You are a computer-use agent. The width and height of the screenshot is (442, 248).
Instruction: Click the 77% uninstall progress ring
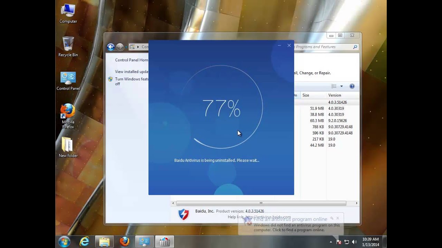coord(221,107)
